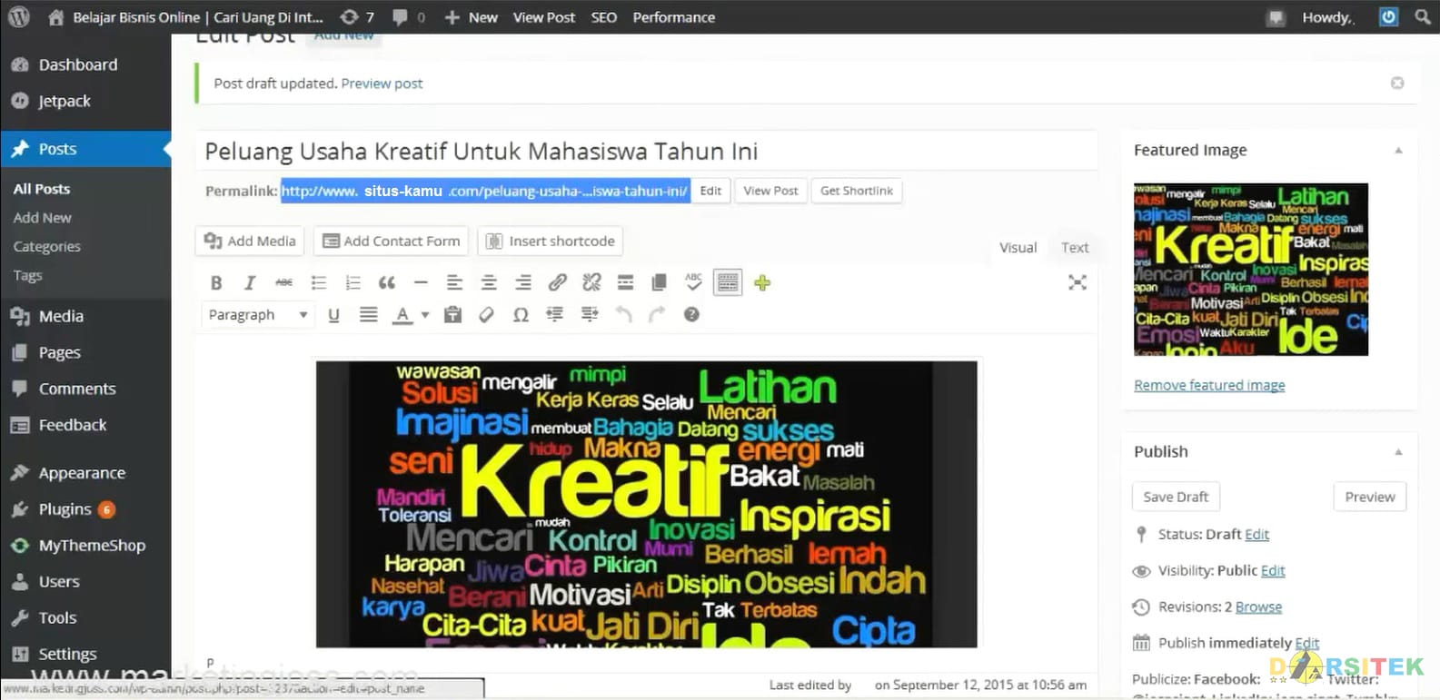This screenshot has height=700, width=1440.
Task: Align text right
Action: 523,282
